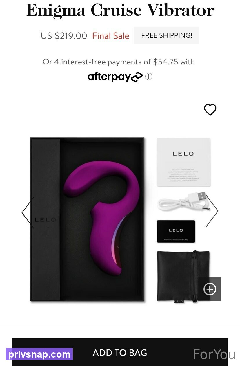Click the ForYou label at bottom
This screenshot has height=366, width=240.
pos(214,354)
